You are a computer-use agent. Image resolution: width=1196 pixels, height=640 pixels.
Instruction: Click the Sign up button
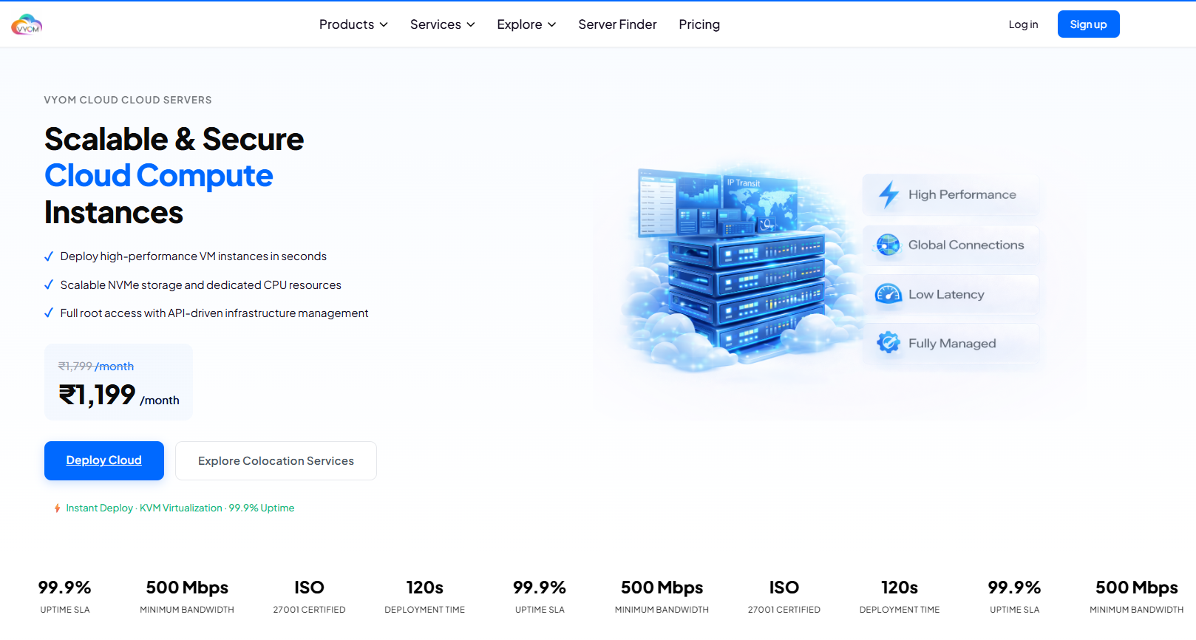click(x=1088, y=24)
